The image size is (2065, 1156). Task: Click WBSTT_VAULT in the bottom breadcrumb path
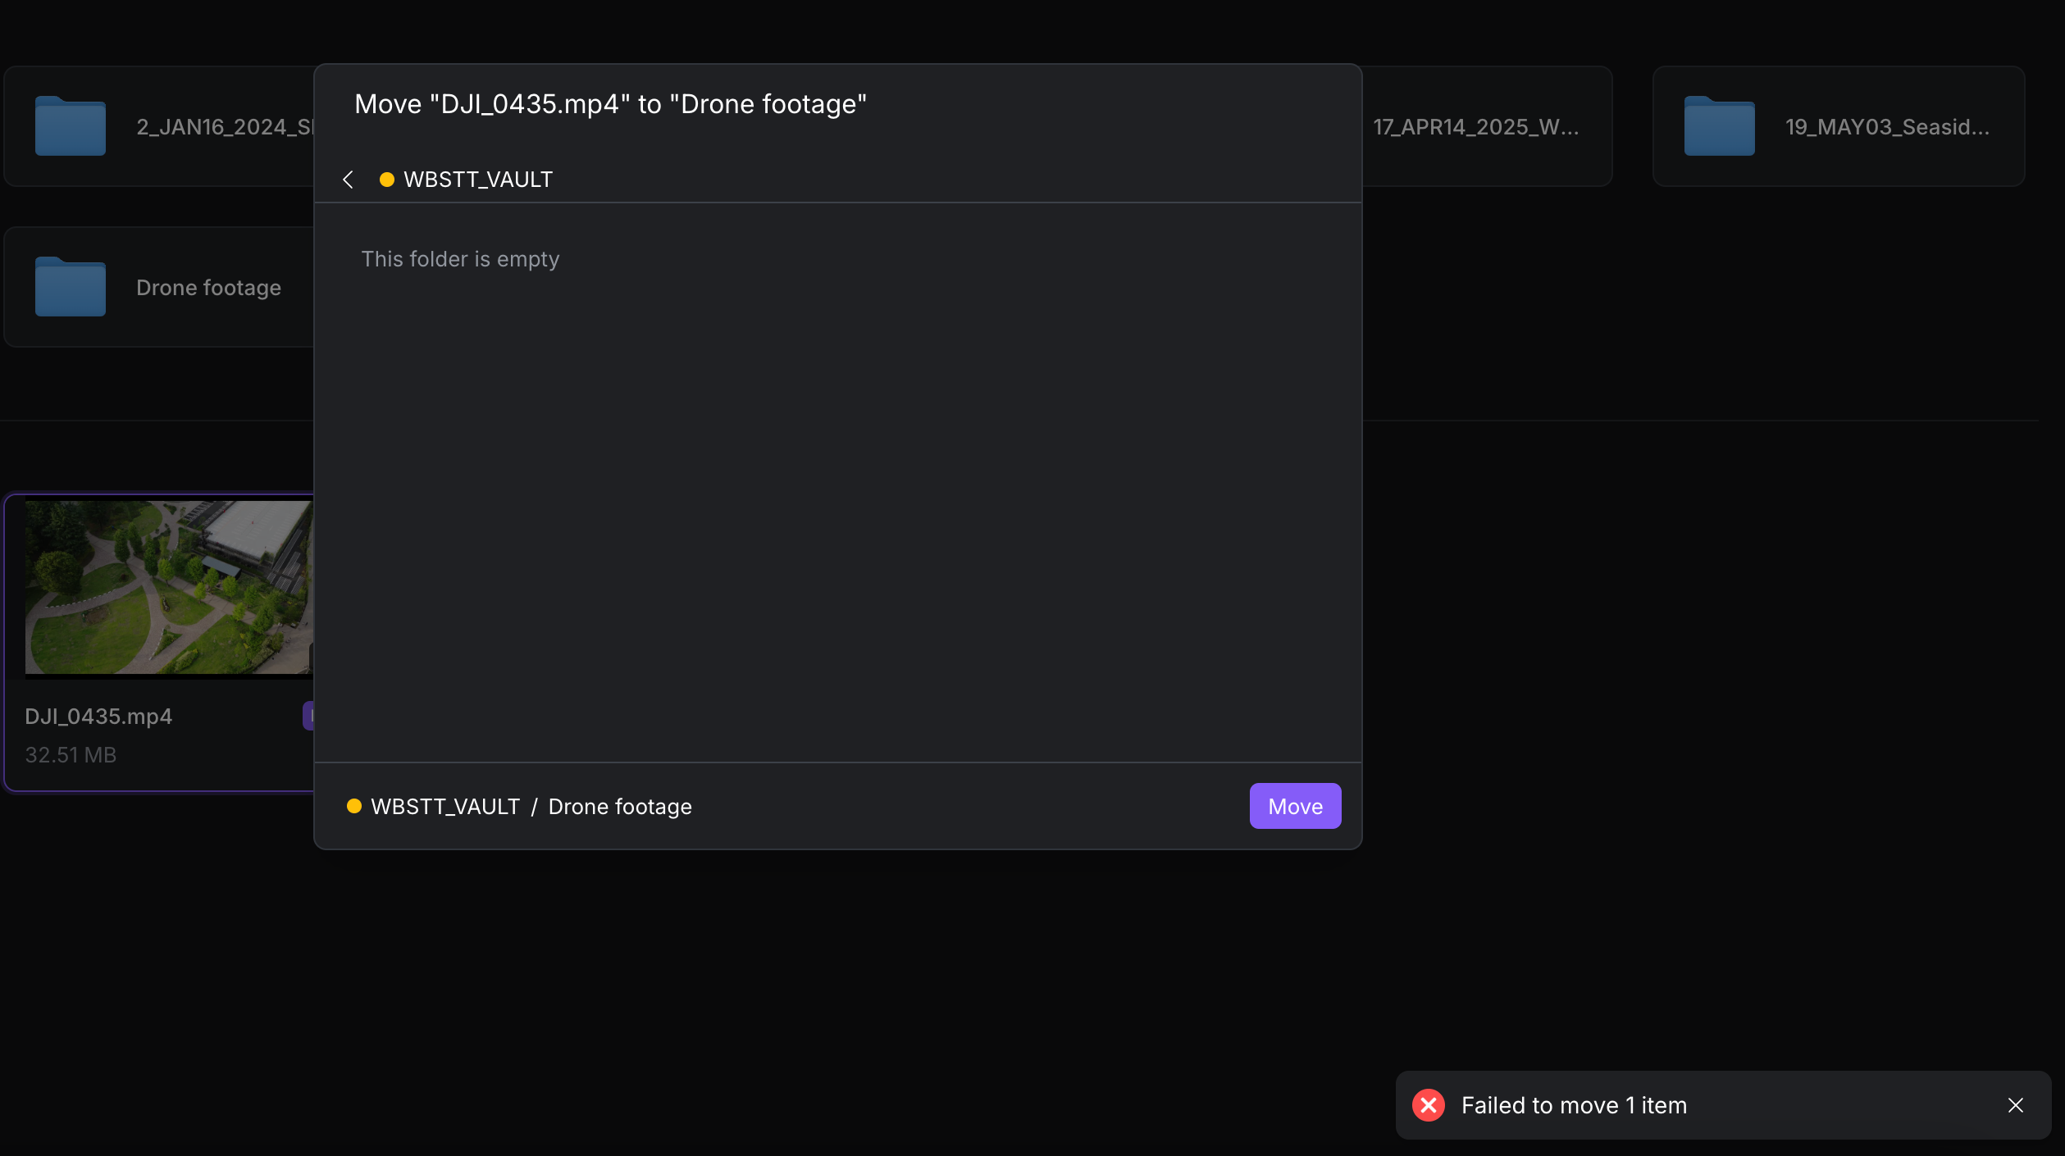[445, 807]
